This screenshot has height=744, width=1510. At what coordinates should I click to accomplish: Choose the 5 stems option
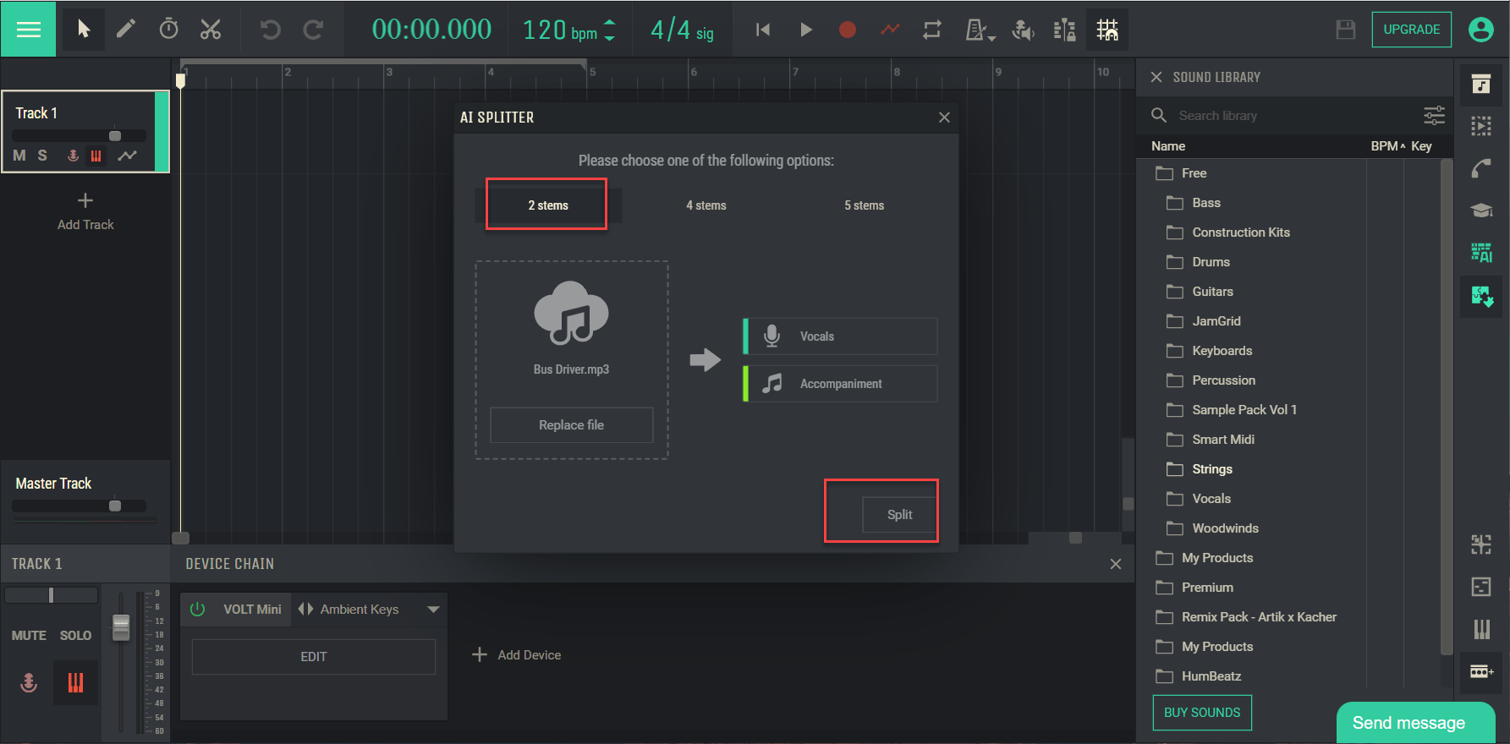[864, 205]
